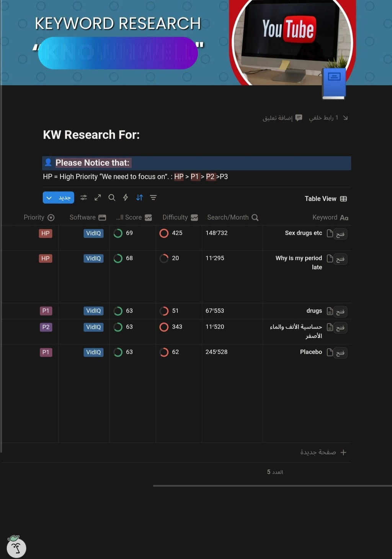Click the Sex drugs etc keyword text
The width and height of the screenshot is (392, 559).
click(x=304, y=233)
